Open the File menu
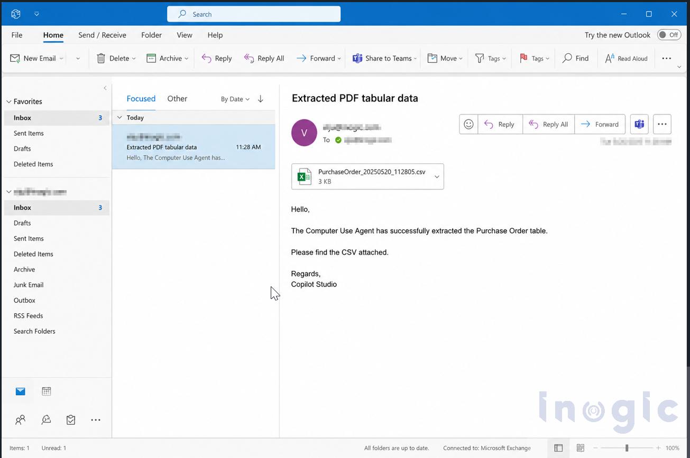 (17, 35)
